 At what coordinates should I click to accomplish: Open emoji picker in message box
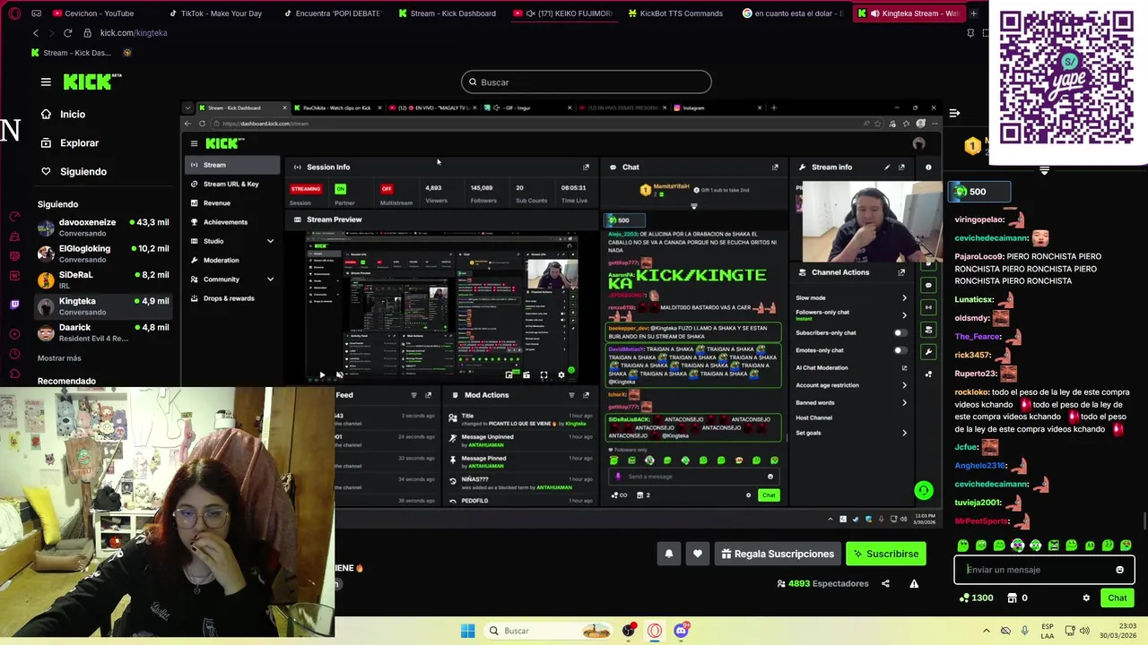coord(1119,570)
